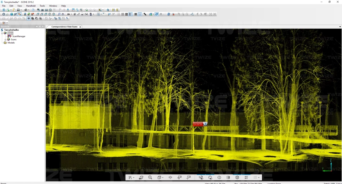Click the camera viewpoint icon in bottom toolbar
This screenshot has height=184, width=342.
[141, 178]
